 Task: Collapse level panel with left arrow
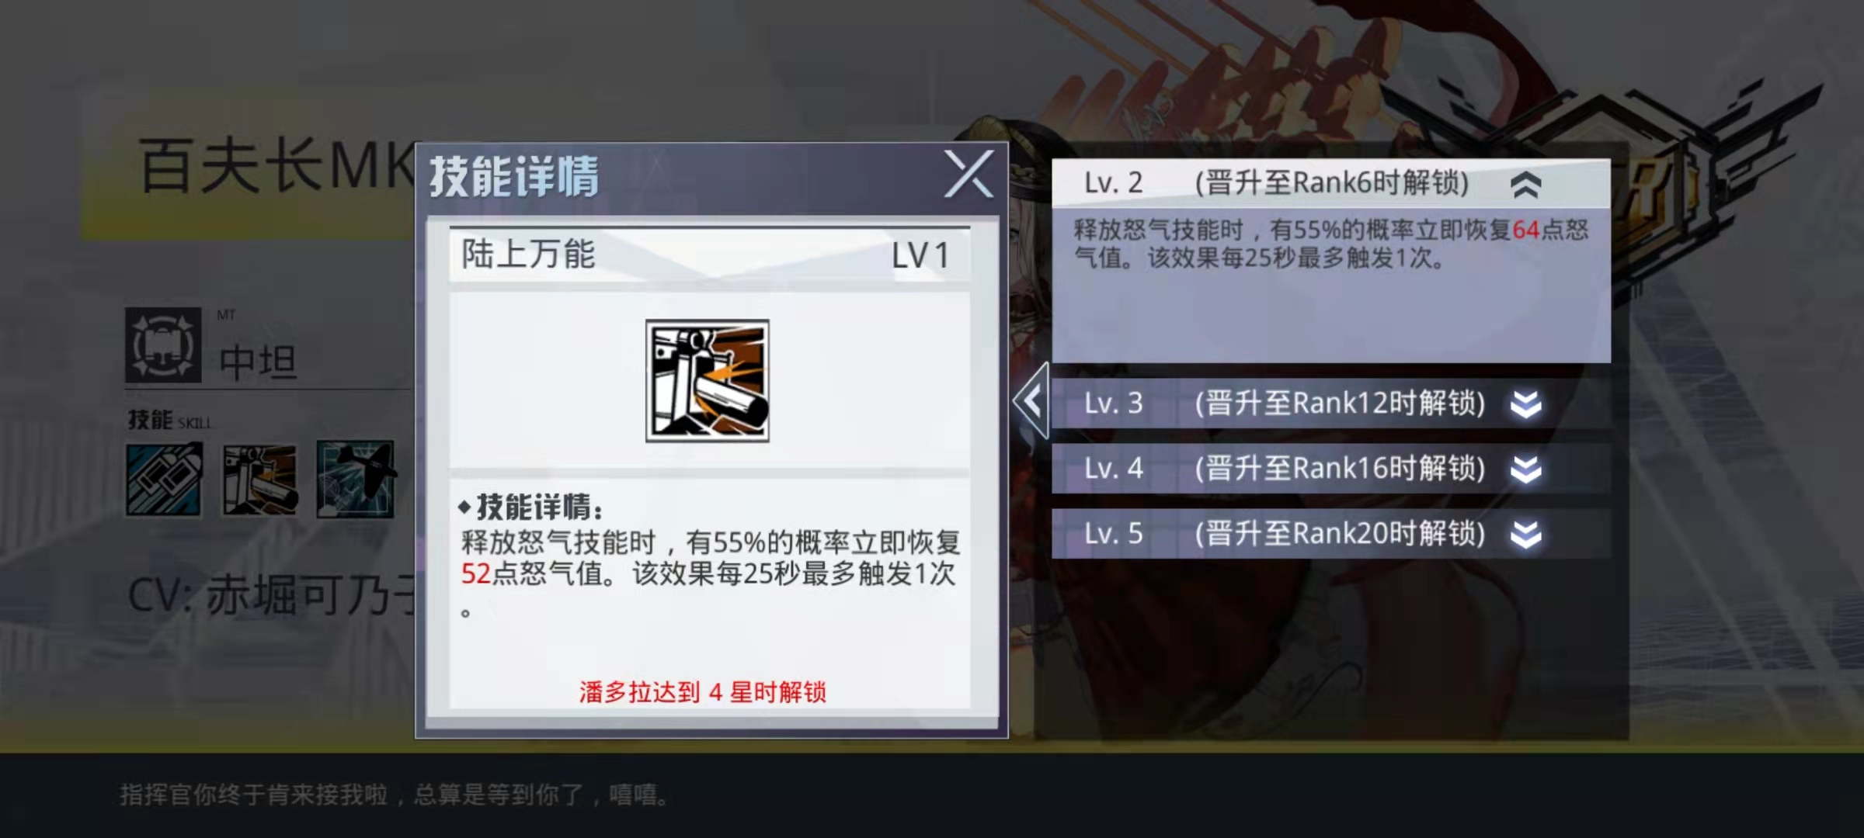(x=1032, y=401)
